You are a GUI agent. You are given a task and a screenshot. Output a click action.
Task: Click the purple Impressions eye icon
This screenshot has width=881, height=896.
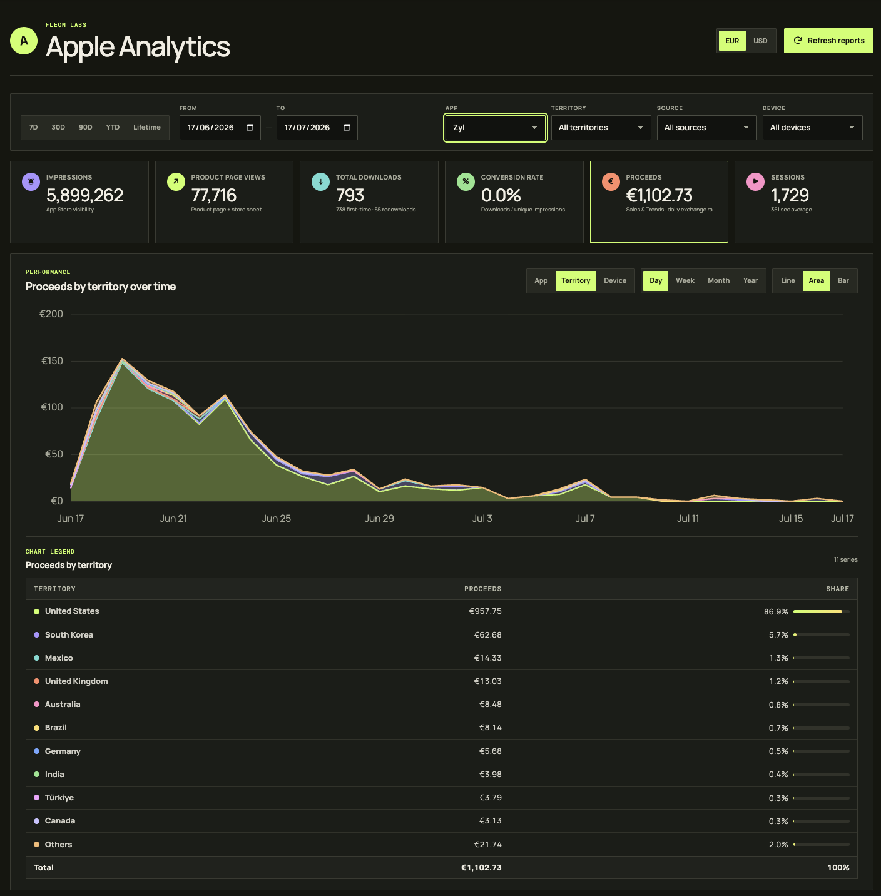(x=31, y=181)
